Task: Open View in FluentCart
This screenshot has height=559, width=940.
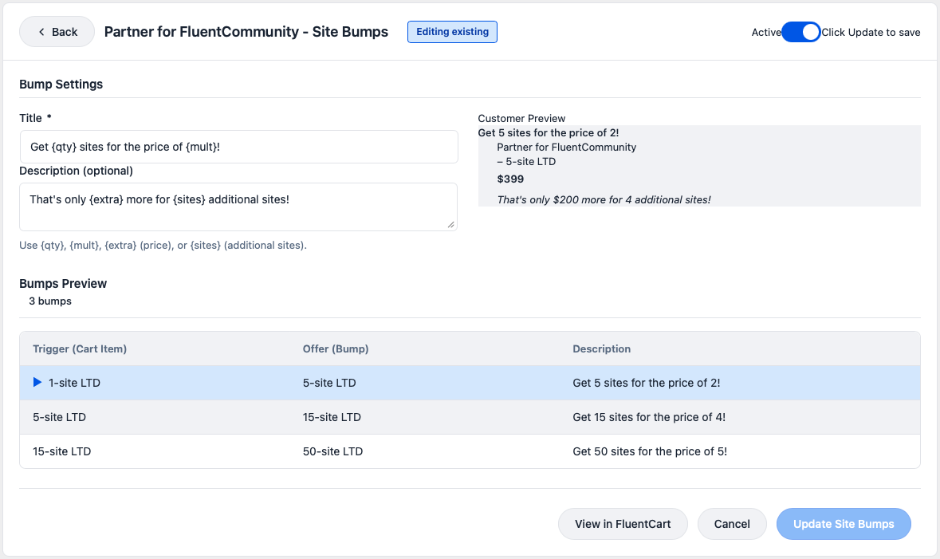Action: [623, 524]
